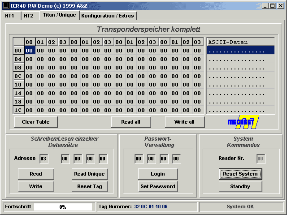Click the last cell in table row 1C
The width and height of the screenshot is (287, 215).
(198, 110)
